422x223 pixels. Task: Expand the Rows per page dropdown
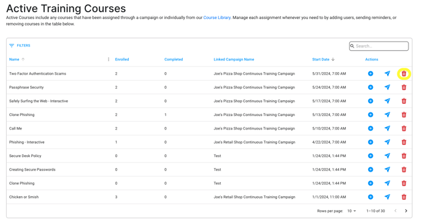351,211
